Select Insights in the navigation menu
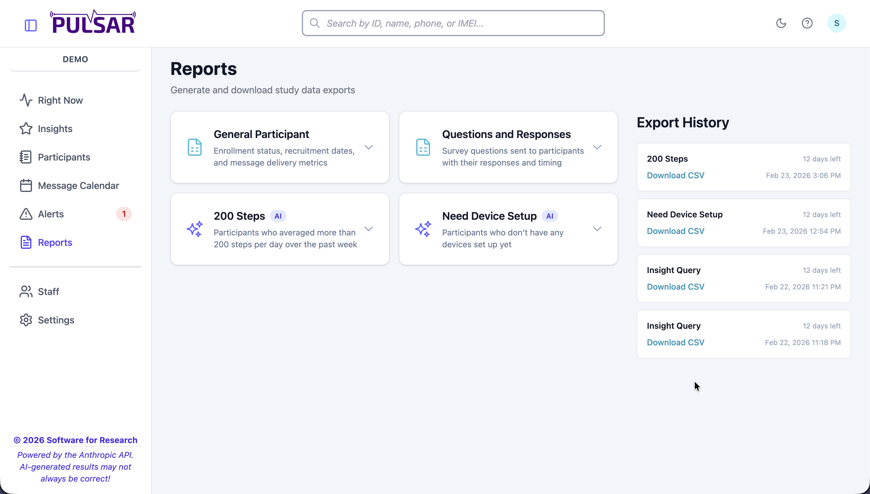Viewport: 870px width, 494px height. pyautogui.click(x=55, y=129)
